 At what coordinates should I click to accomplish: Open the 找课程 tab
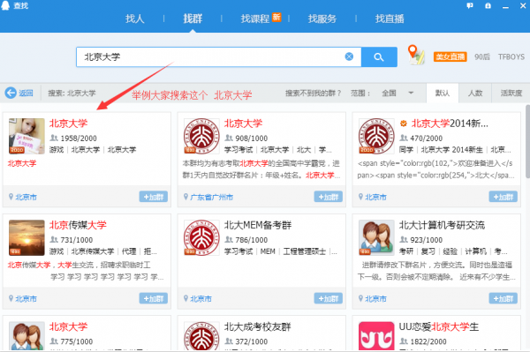[255, 19]
